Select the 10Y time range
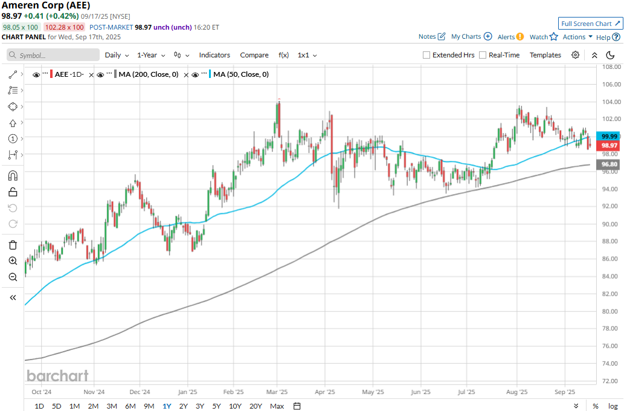 235,406
